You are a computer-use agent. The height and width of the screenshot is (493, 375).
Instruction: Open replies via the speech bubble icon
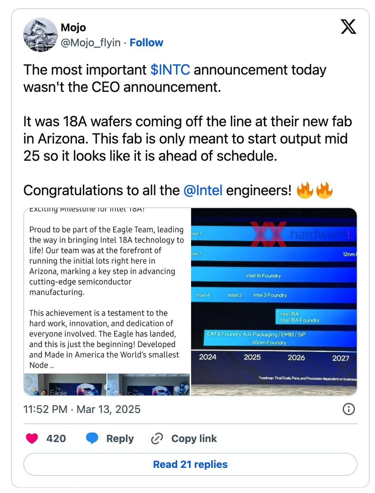tap(92, 438)
